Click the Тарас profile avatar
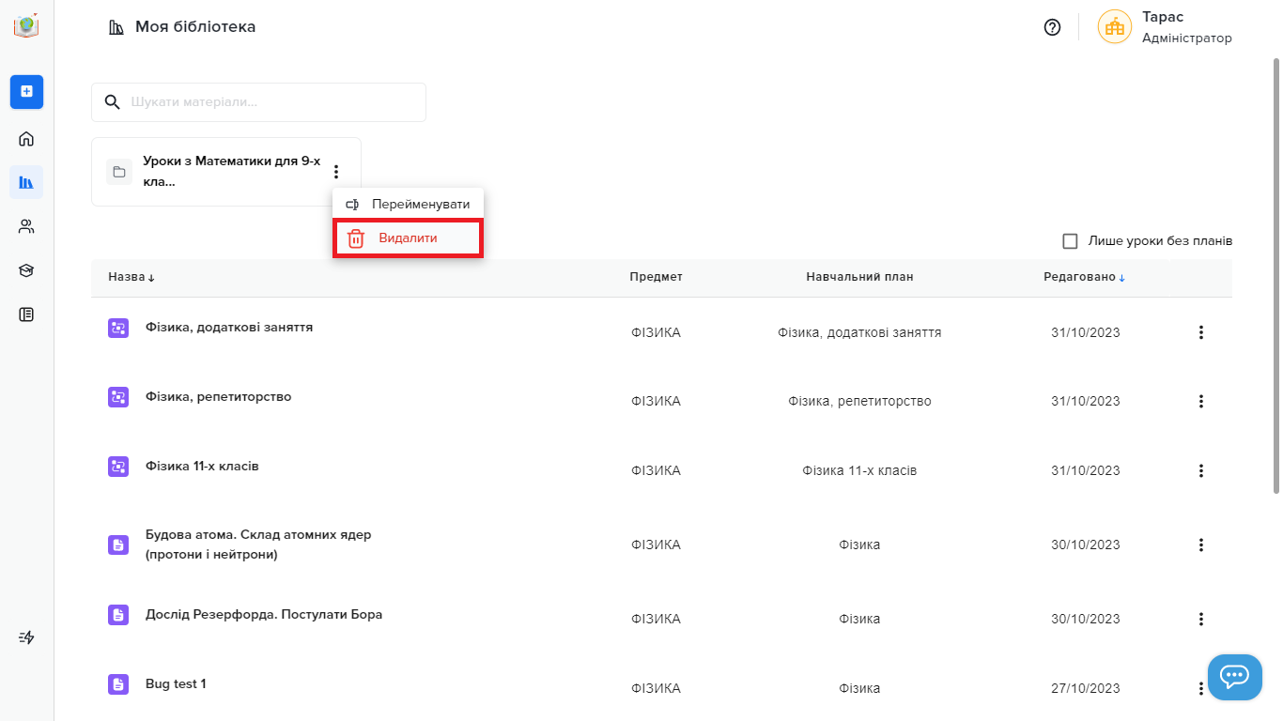This screenshot has width=1283, height=721. [x=1115, y=27]
